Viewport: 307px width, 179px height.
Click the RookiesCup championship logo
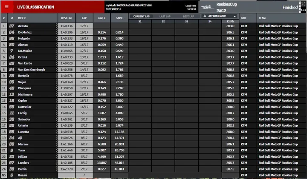(208, 7)
